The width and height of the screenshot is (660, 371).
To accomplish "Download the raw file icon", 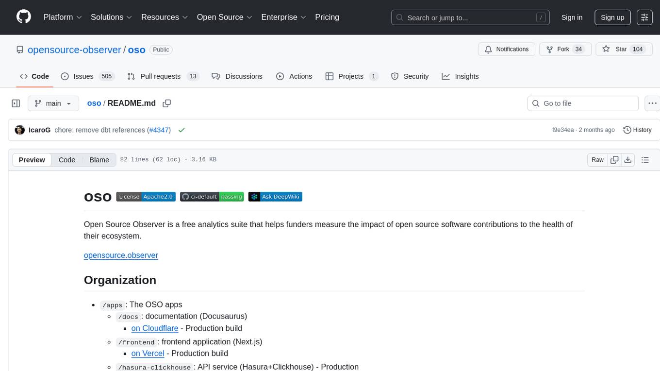I will pos(627,160).
